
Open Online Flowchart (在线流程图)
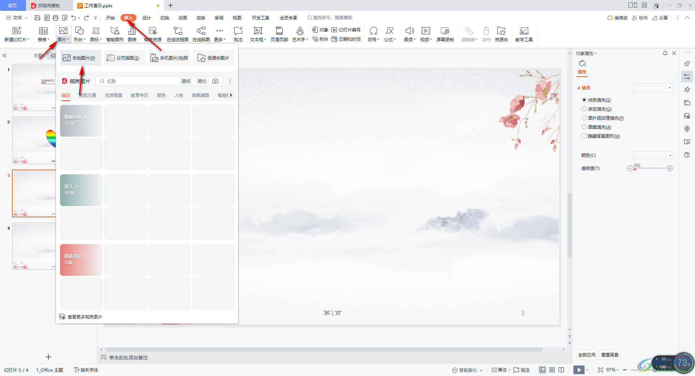tap(178, 34)
